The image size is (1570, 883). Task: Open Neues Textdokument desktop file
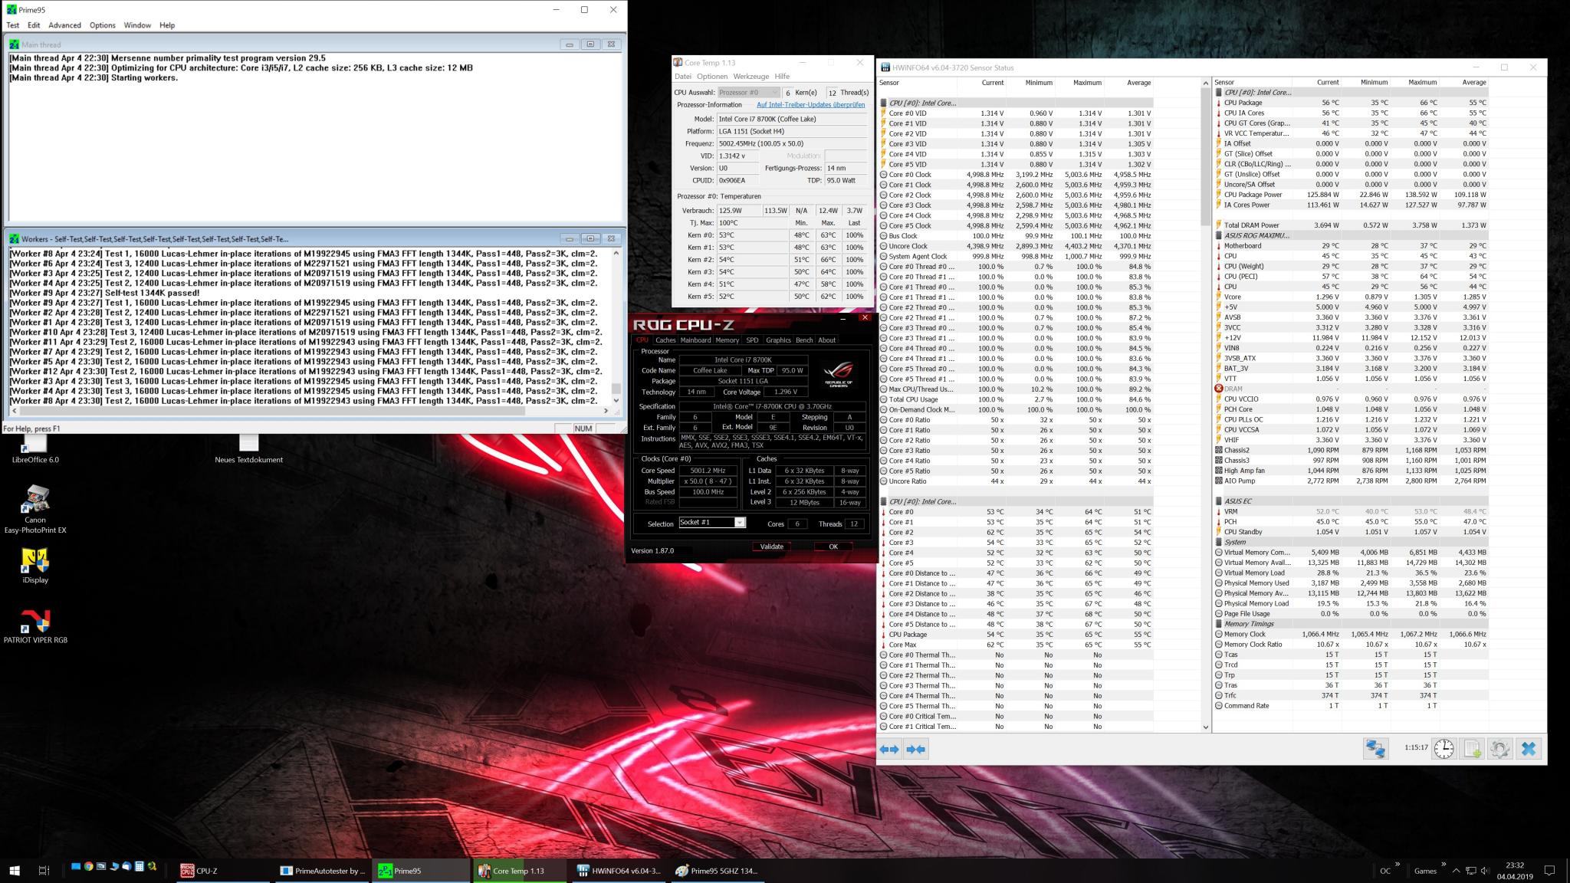pos(248,448)
